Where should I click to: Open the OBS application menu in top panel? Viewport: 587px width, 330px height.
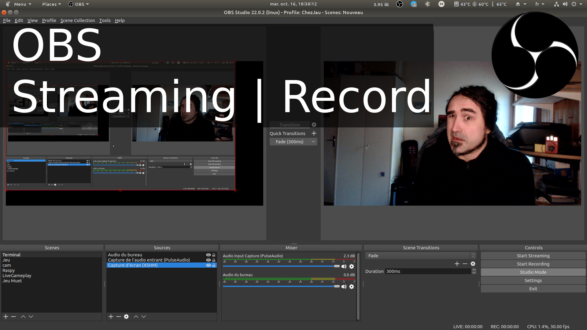78,4
